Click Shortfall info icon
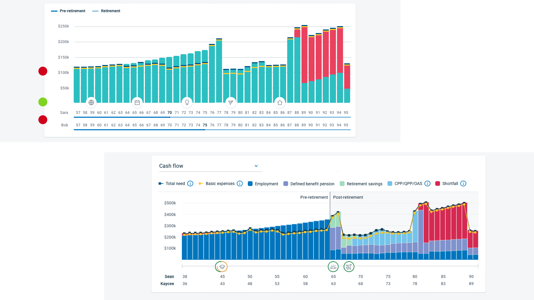 [463, 184]
